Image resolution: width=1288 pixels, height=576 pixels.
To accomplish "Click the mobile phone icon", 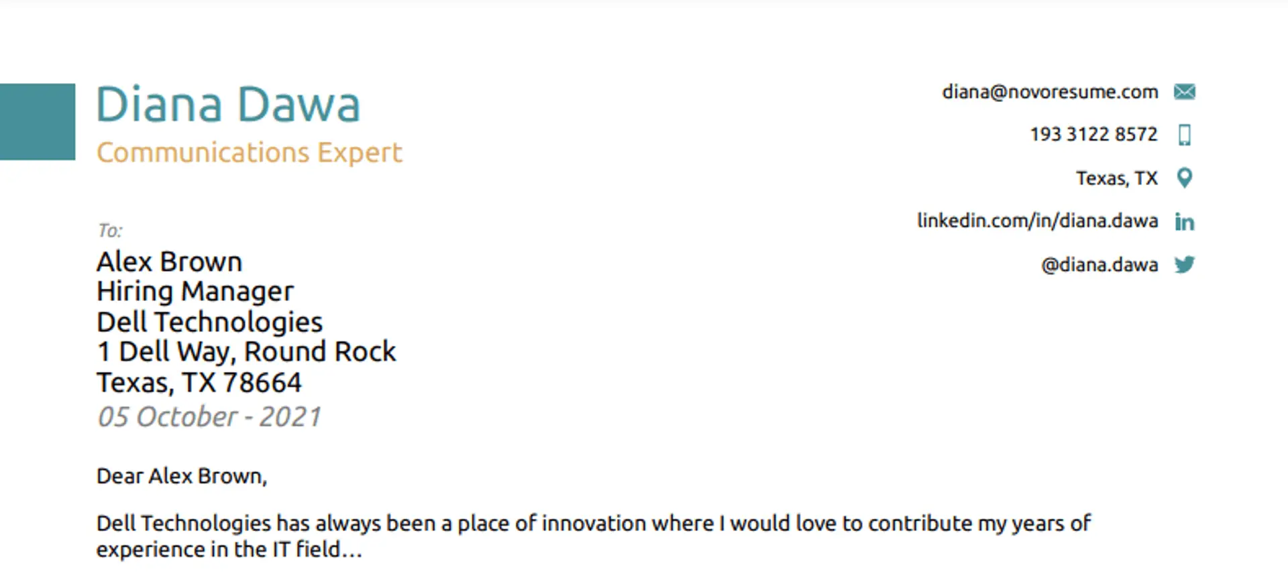I will (1184, 135).
